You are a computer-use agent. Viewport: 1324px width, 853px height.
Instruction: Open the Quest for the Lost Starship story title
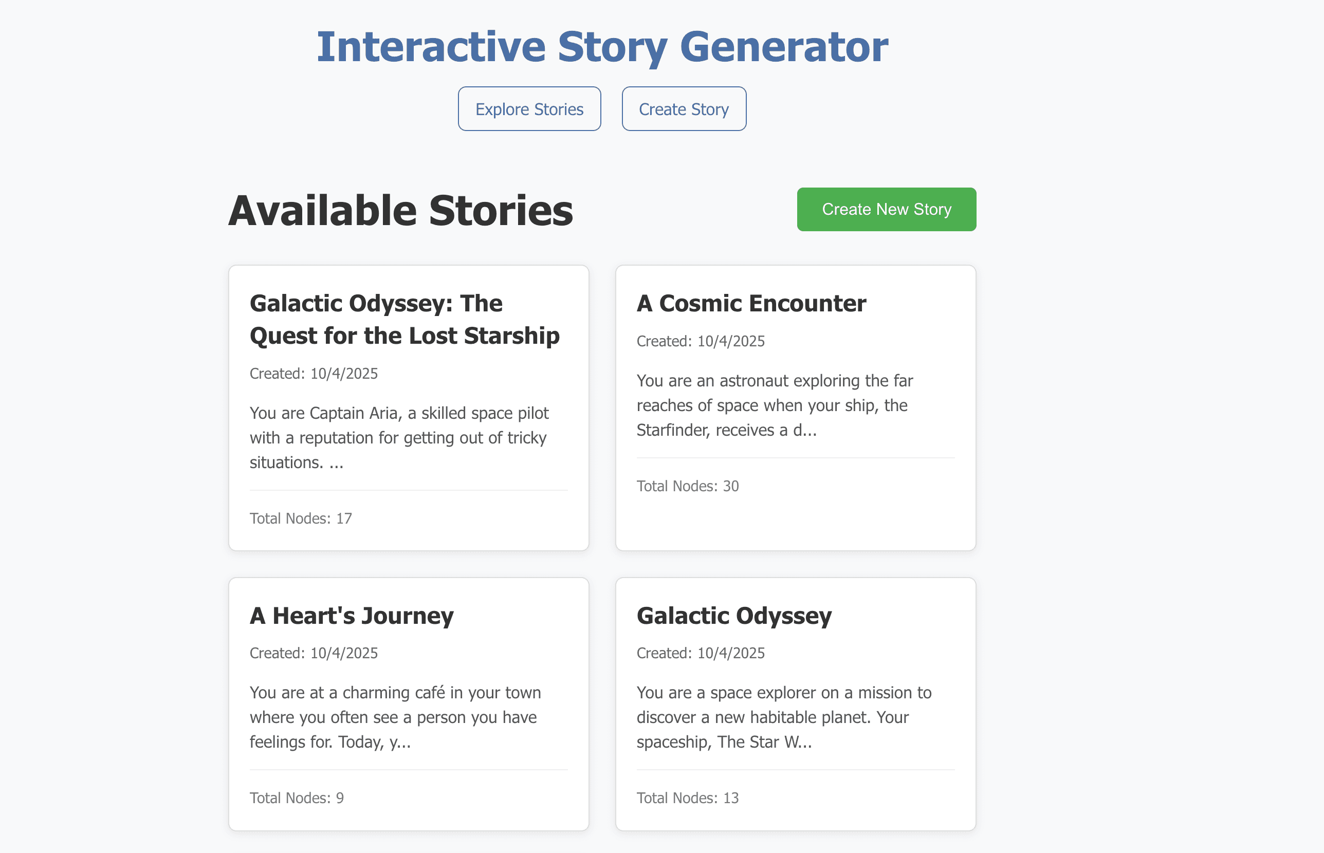pyautogui.click(x=404, y=320)
